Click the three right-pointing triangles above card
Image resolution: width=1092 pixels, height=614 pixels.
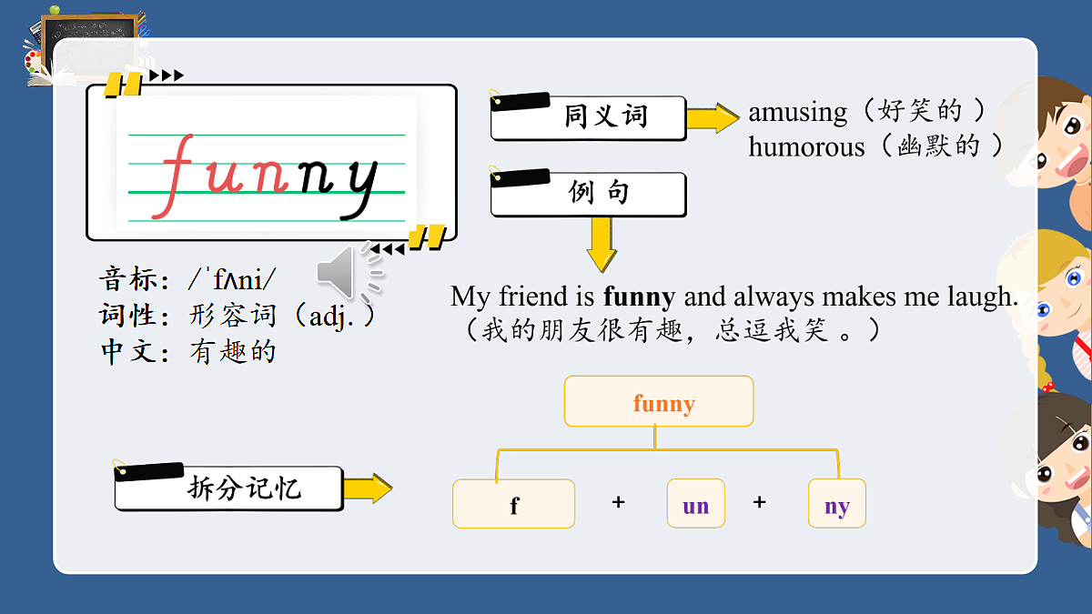(x=167, y=75)
